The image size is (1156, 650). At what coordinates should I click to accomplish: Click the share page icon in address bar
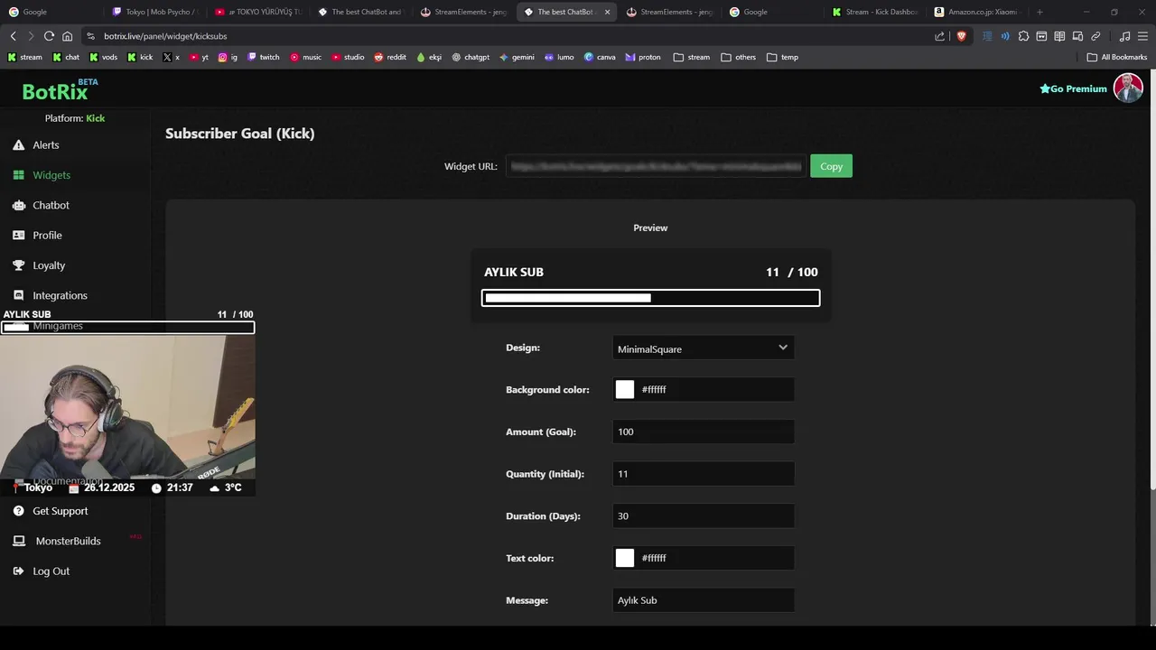[x=939, y=36]
